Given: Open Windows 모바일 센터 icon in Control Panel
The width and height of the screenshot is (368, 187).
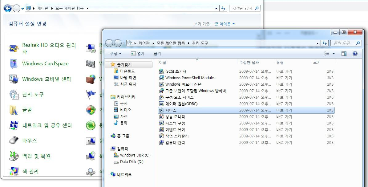Looking at the screenshot, I should [x=14, y=79].
